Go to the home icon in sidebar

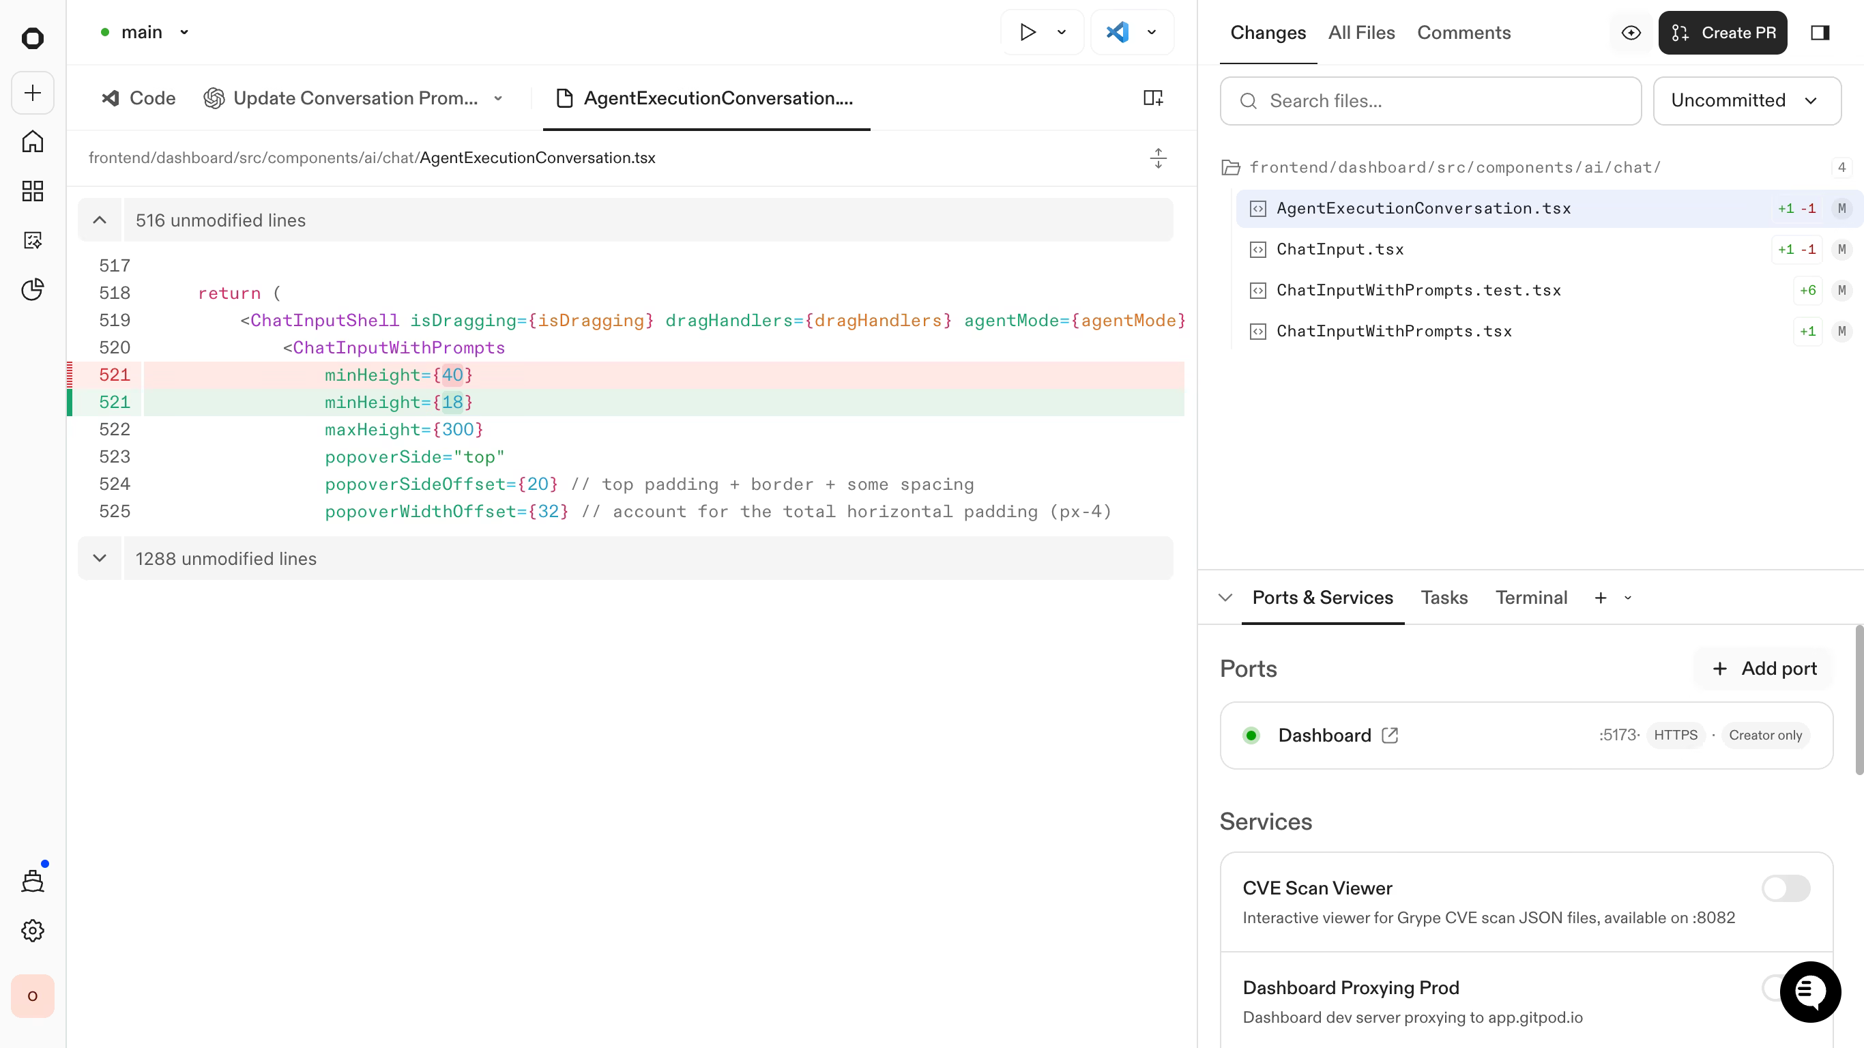[33, 141]
